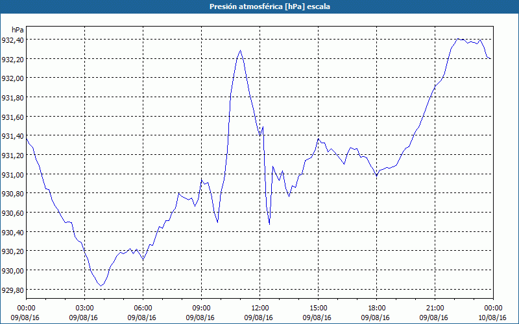Select the 03:00 time label
The image size is (519, 324).
[85, 308]
